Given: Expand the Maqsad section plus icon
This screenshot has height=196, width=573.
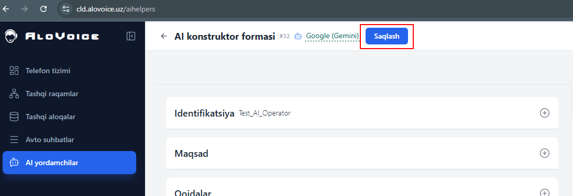Looking at the screenshot, I should coord(545,153).
